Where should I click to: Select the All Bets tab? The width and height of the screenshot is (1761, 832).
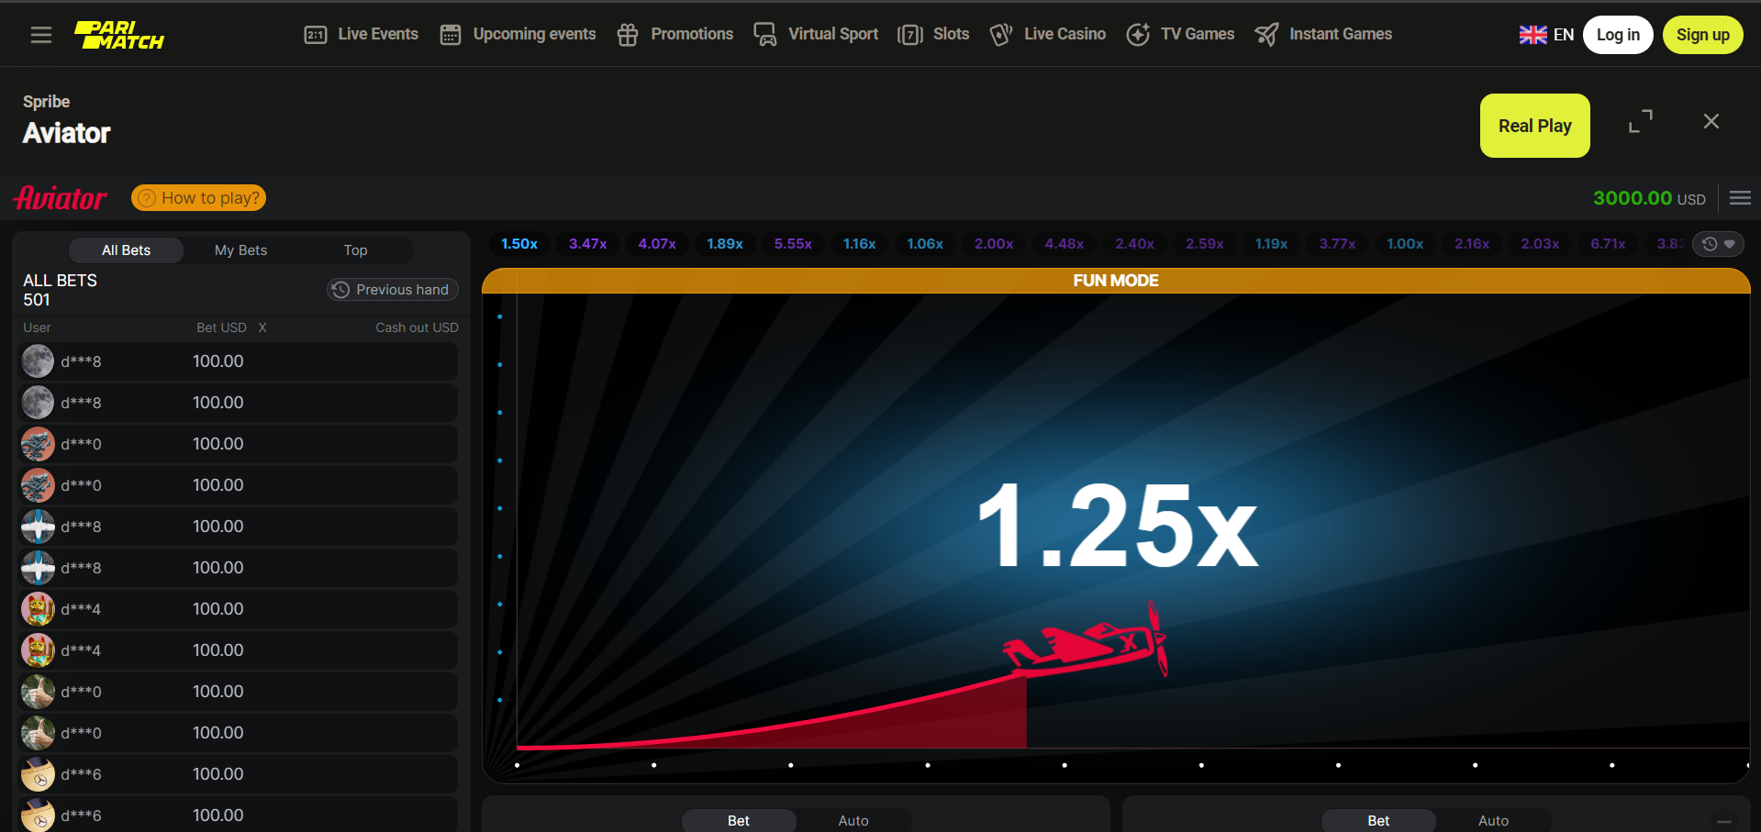126,250
